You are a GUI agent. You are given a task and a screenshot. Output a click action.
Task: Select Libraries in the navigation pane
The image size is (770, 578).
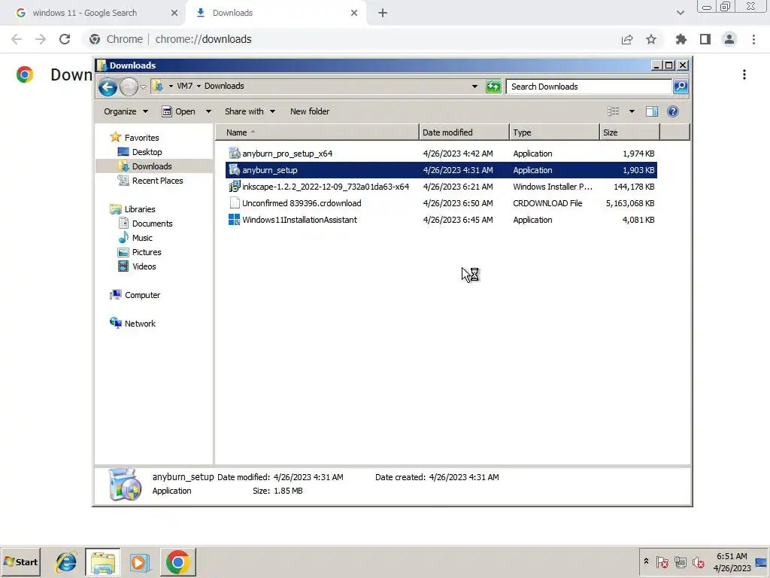point(139,209)
